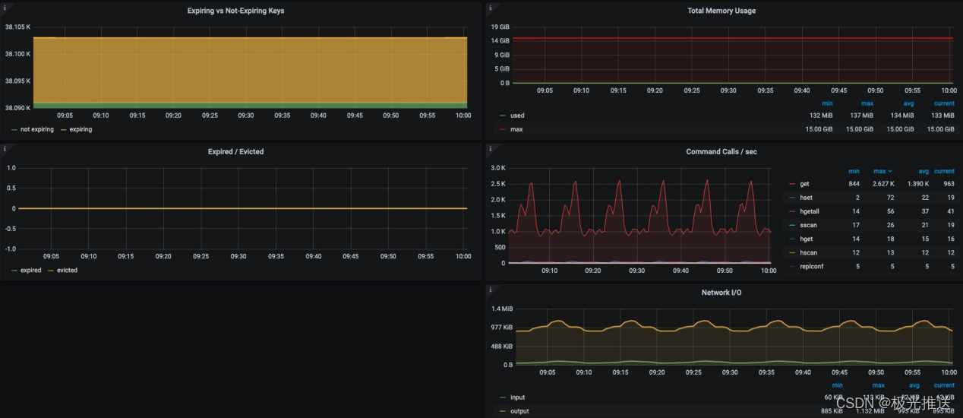Sort Network I/O legend by max
963x418 pixels.
pyautogui.click(x=878, y=385)
